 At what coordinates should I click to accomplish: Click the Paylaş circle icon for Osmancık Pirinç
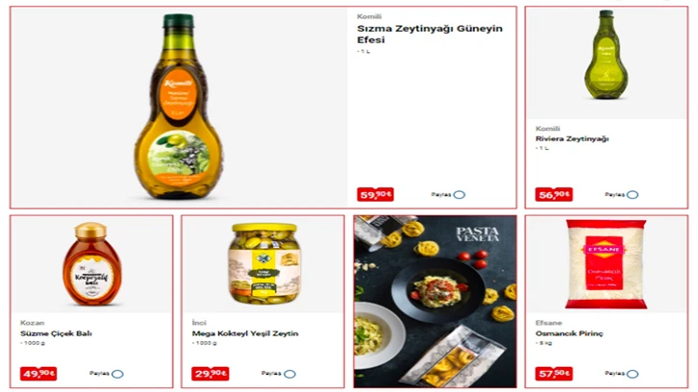click(633, 374)
